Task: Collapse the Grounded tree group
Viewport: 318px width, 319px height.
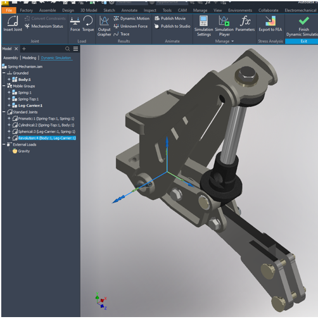Action: (x=4, y=73)
